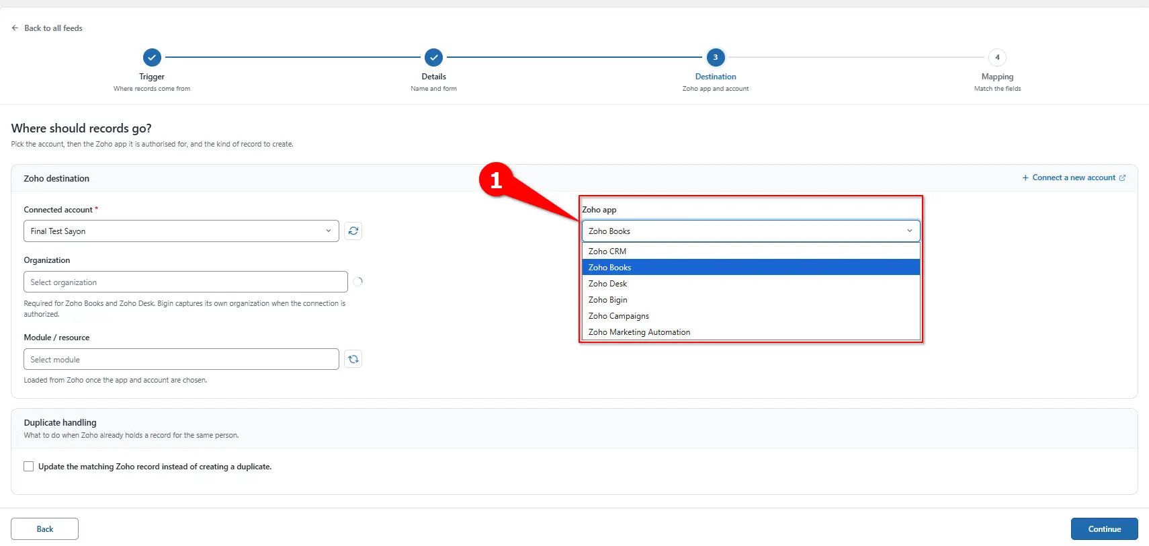Reload the Module / resource list

click(353, 359)
